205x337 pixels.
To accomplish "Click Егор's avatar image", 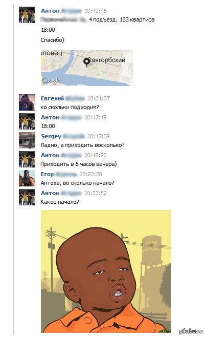I will [27, 178].
